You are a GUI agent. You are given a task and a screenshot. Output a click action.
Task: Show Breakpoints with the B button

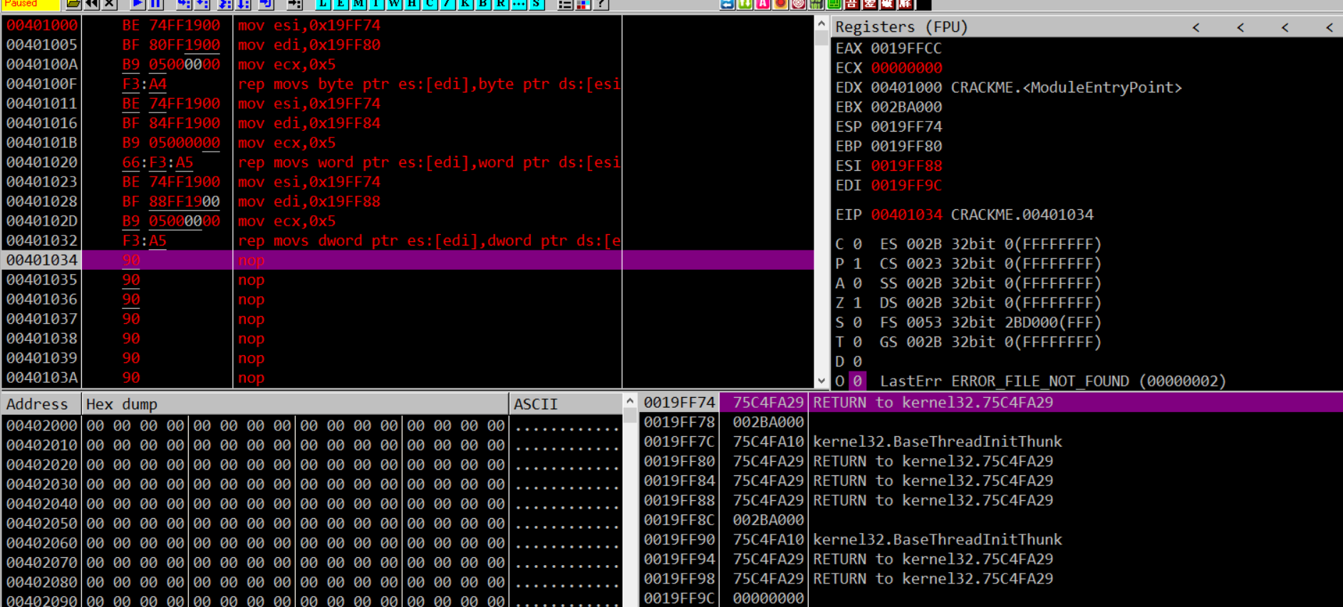click(x=483, y=4)
